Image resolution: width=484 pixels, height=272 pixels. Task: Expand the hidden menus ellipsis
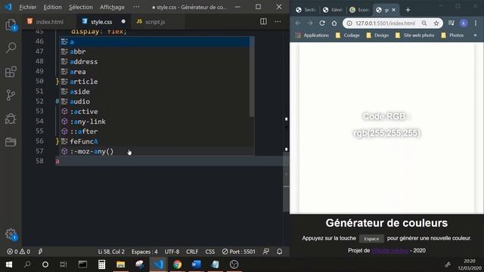136,7
